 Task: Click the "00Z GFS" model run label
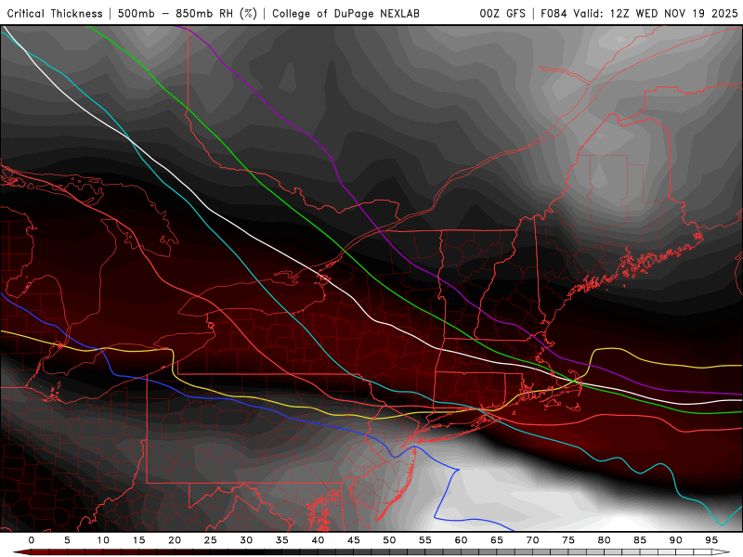click(x=502, y=13)
